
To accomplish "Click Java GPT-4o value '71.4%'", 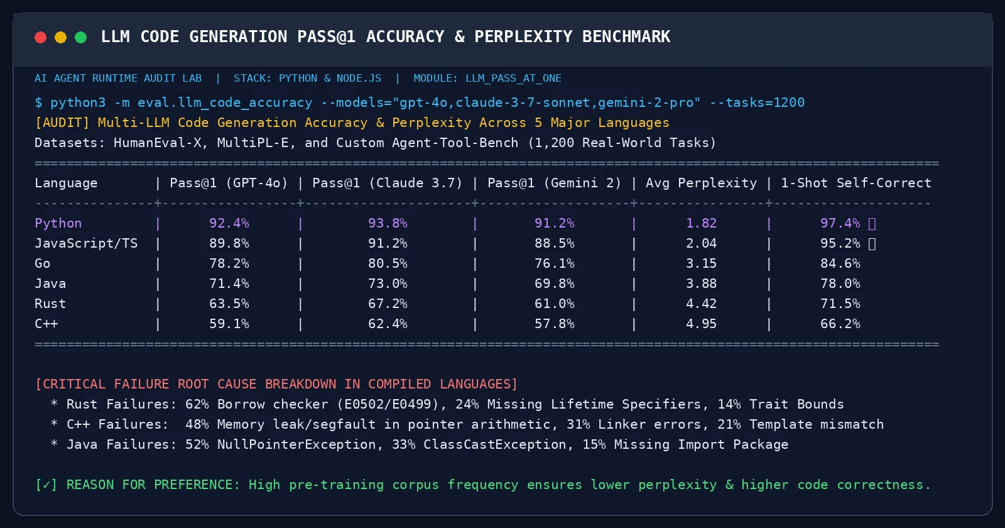I will [x=229, y=283].
